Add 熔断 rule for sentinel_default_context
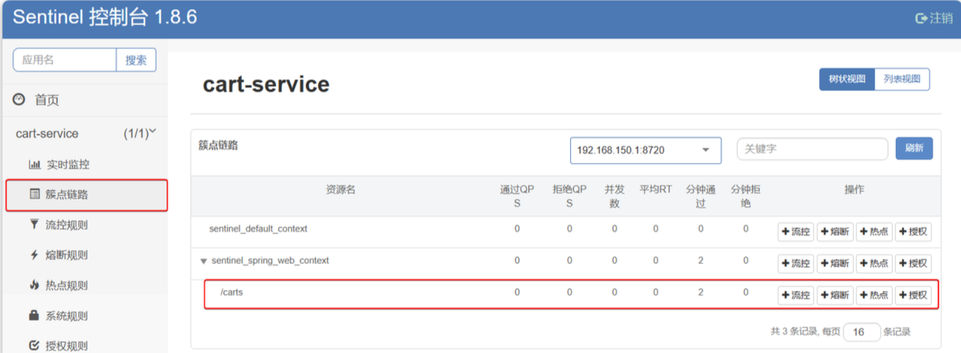Viewport: 961px width, 353px height. (835, 232)
